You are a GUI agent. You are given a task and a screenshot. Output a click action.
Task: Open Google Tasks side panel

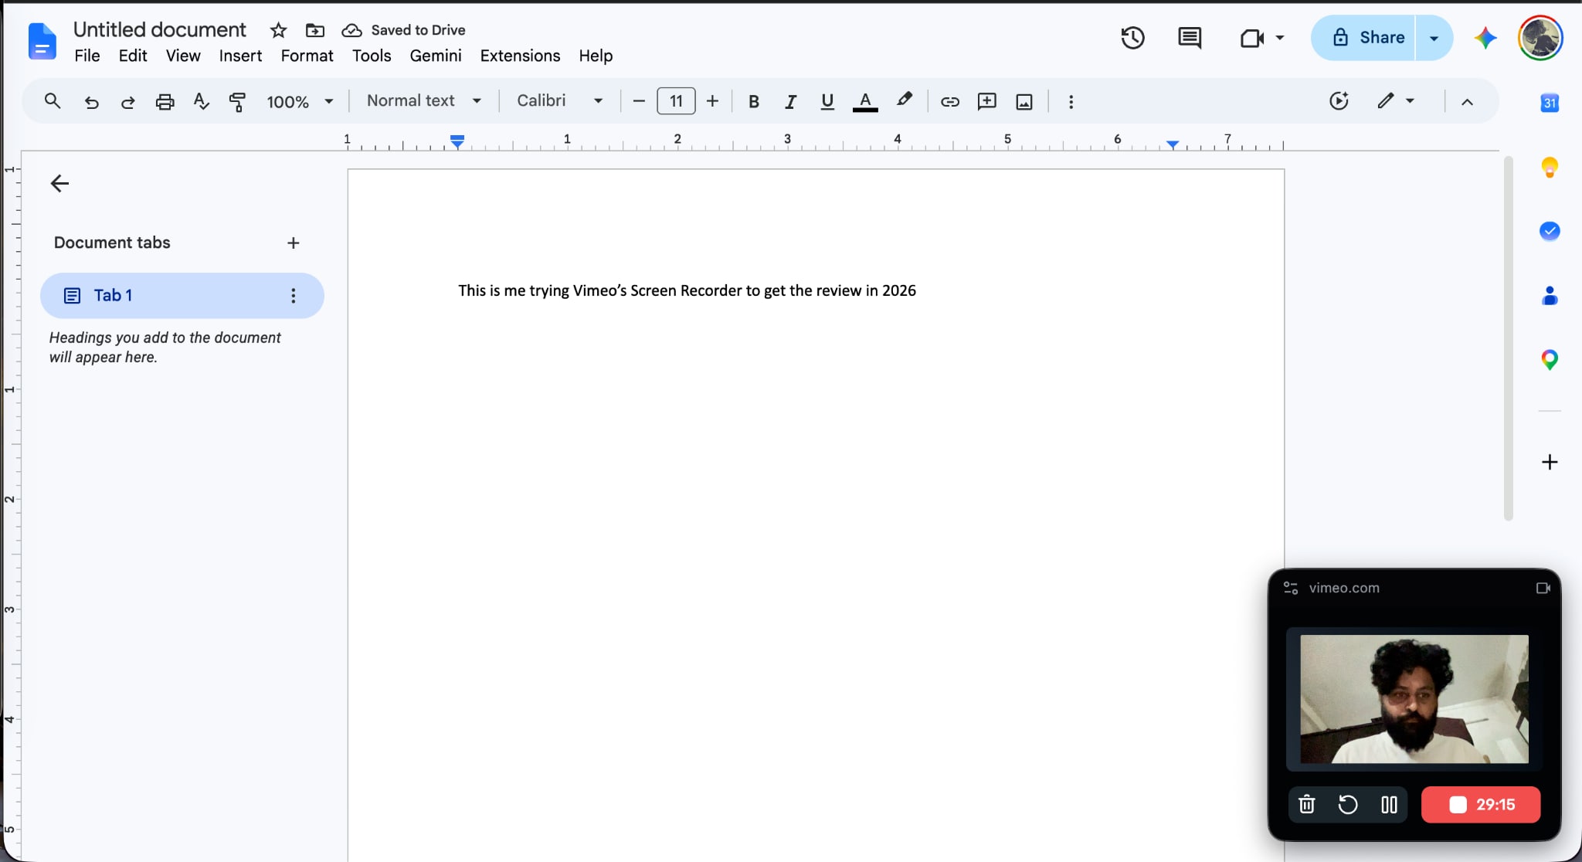[1550, 231]
